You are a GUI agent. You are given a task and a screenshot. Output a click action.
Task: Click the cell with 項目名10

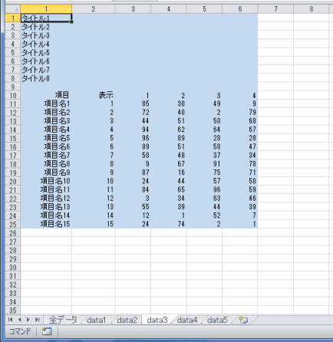click(x=46, y=182)
